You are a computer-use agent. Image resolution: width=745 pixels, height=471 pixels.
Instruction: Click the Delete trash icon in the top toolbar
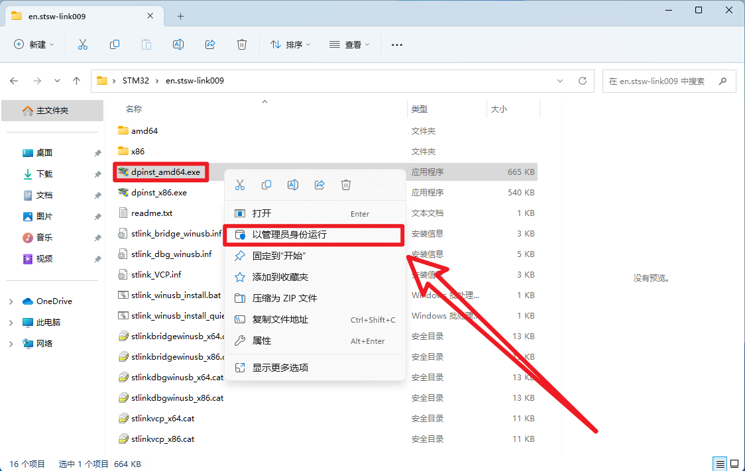tap(242, 44)
